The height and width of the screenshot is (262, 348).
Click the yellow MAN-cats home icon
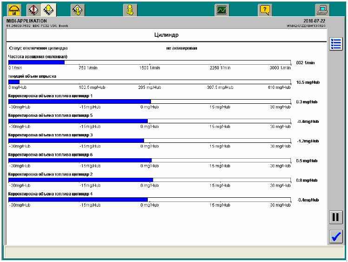14,9
